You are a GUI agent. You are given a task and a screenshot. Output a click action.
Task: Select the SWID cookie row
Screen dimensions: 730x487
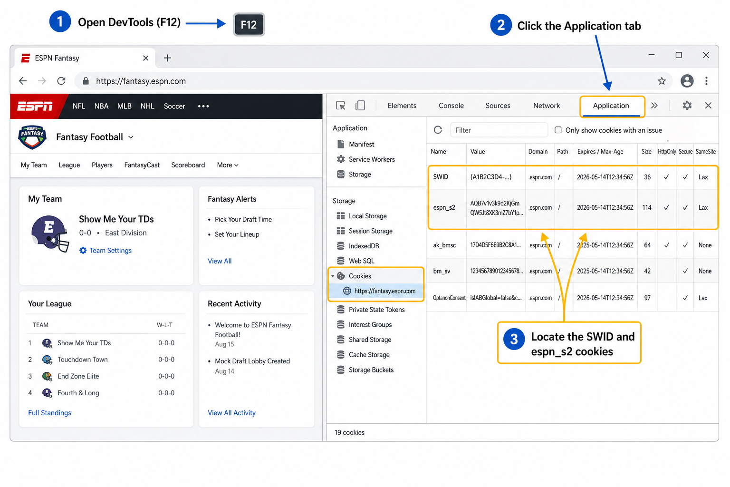pos(572,177)
